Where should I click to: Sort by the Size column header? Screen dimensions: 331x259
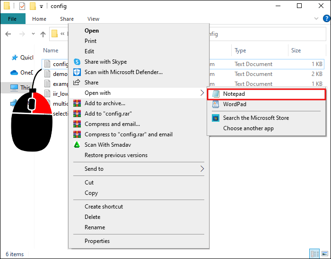click(296, 50)
